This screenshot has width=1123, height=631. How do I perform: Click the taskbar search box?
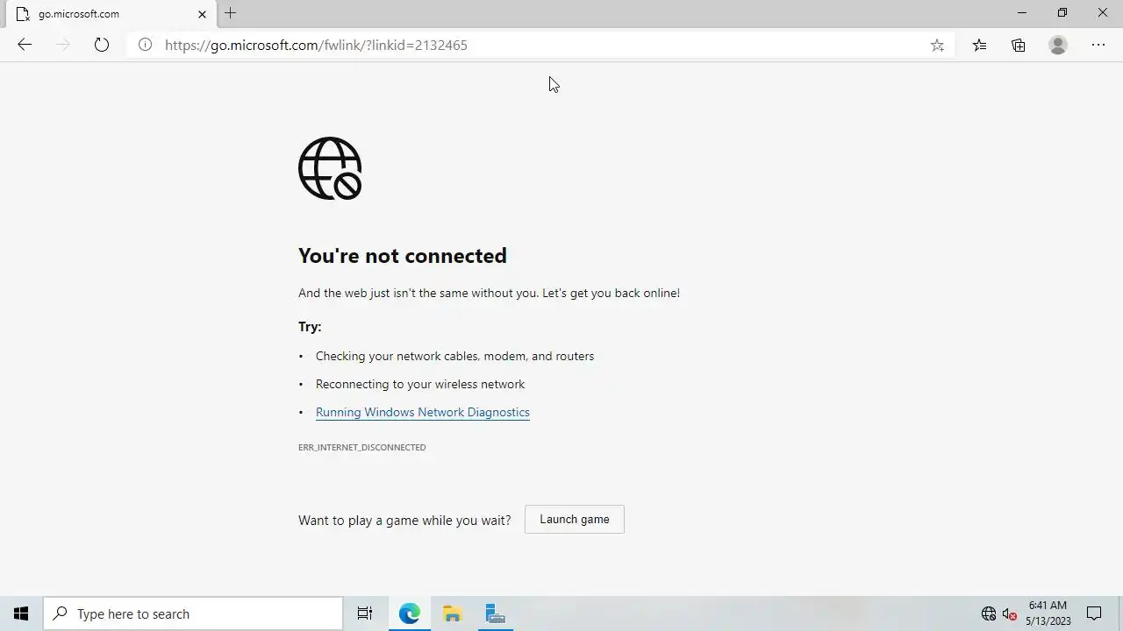point(193,613)
